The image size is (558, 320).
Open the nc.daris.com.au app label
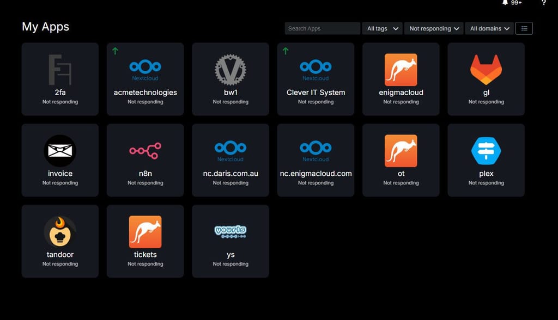[x=231, y=174]
